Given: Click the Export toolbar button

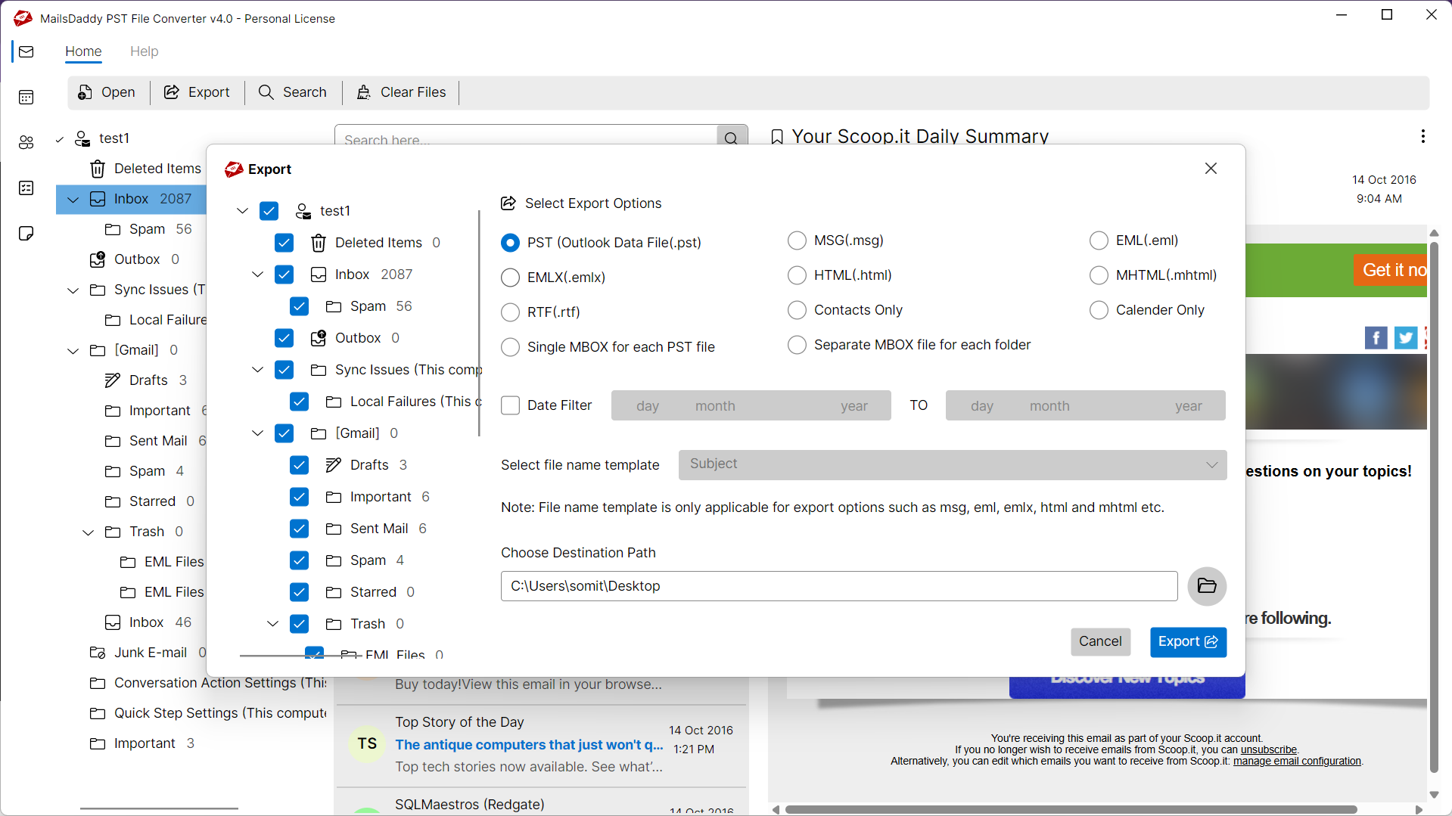Looking at the screenshot, I should [197, 92].
